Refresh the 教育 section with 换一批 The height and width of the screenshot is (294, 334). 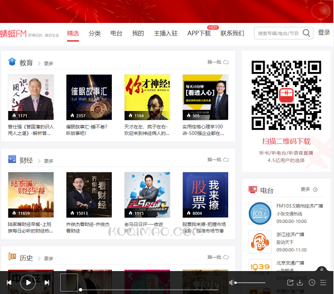coord(218,62)
